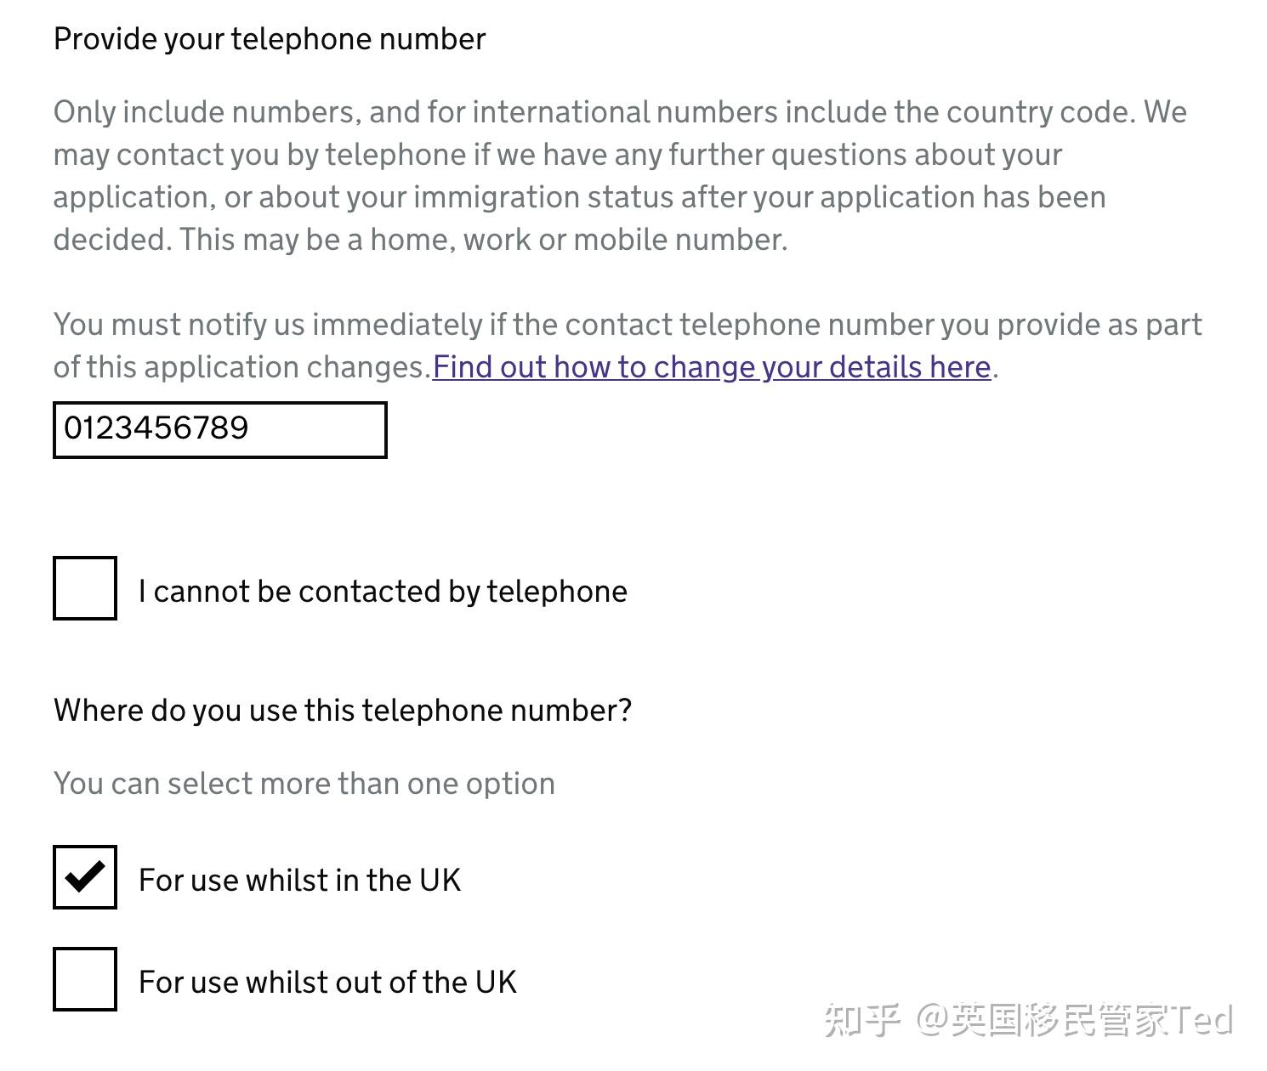Screen dimensions: 1267x1071
Task: Click the 'I cannot be contacted by telephone' label
Action: point(383,590)
